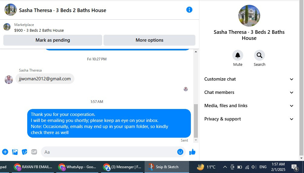Viewport: 304px width, 173px height.
Task: Click ENG language indicator
Action: [x=263, y=167]
